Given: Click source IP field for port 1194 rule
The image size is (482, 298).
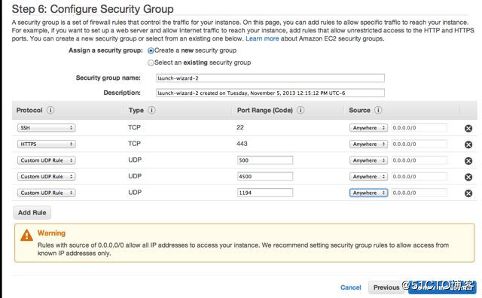Looking at the screenshot, I should [x=419, y=193].
